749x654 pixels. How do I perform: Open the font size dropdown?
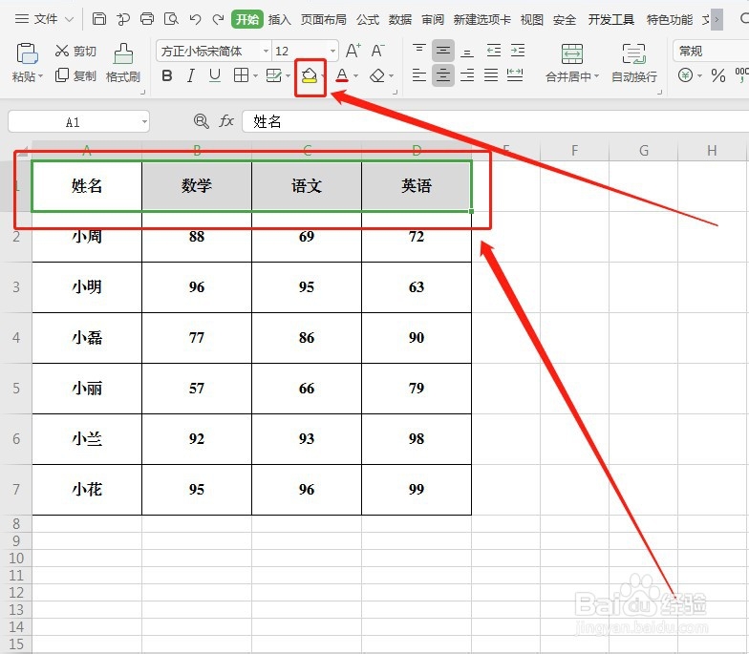click(332, 51)
